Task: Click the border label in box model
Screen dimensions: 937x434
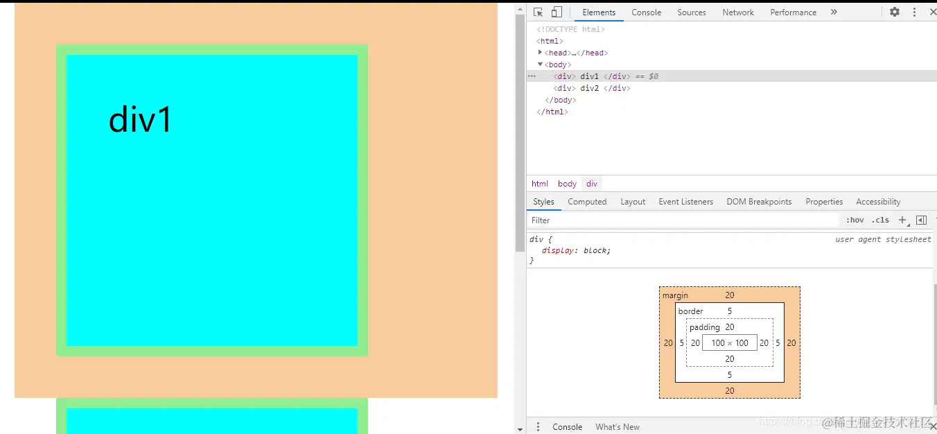Action: pos(690,311)
